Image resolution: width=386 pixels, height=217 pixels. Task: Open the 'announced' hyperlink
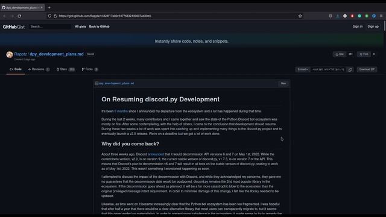point(156,154)
